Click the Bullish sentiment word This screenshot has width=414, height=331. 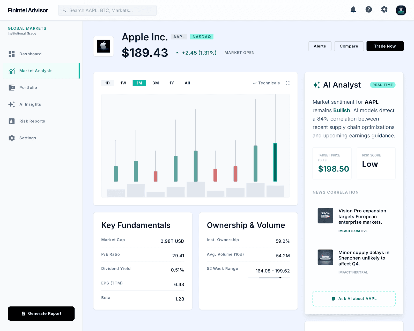342,110
